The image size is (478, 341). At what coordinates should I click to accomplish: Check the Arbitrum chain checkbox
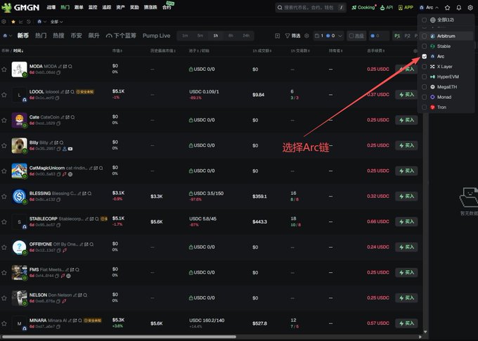pos(424,36)
